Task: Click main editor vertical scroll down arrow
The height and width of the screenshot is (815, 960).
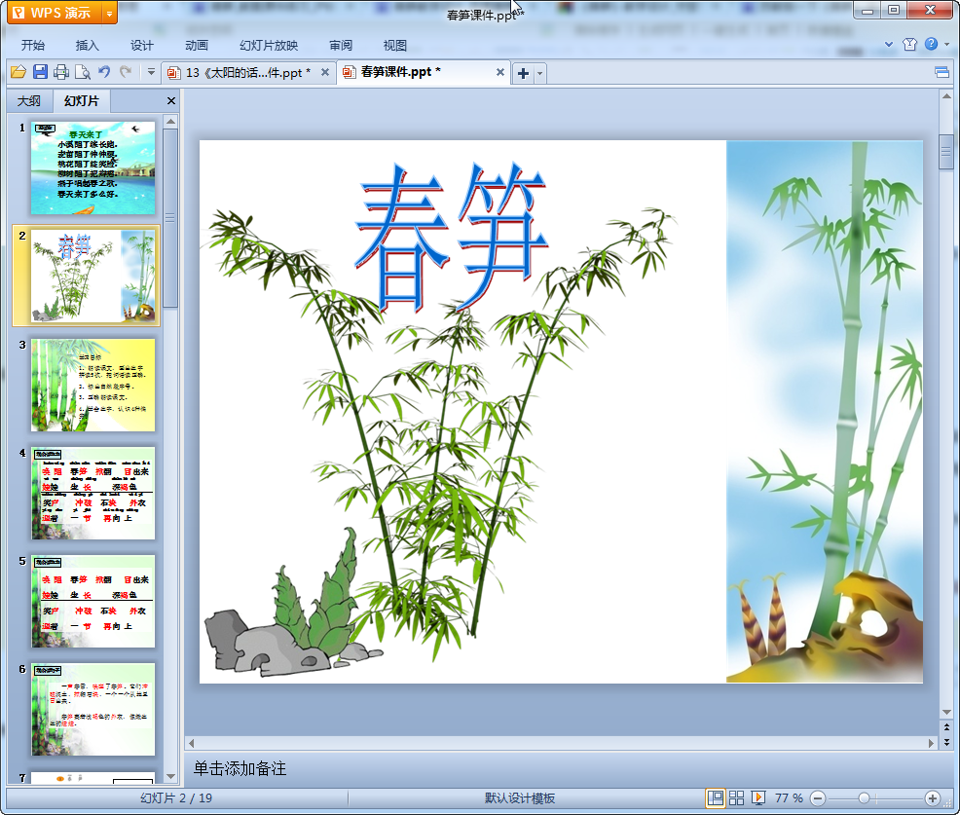Action: [946, 712]
